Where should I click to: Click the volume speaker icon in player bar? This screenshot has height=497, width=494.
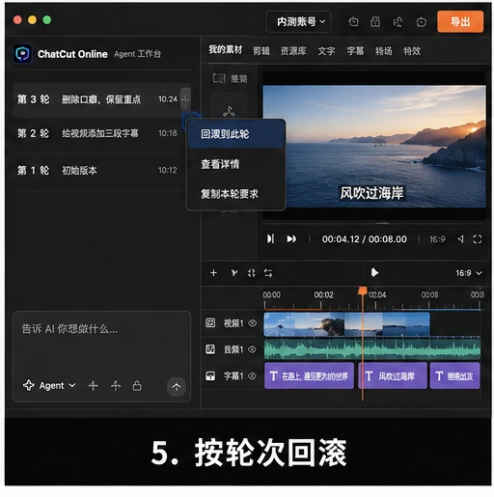pos(460,238)
